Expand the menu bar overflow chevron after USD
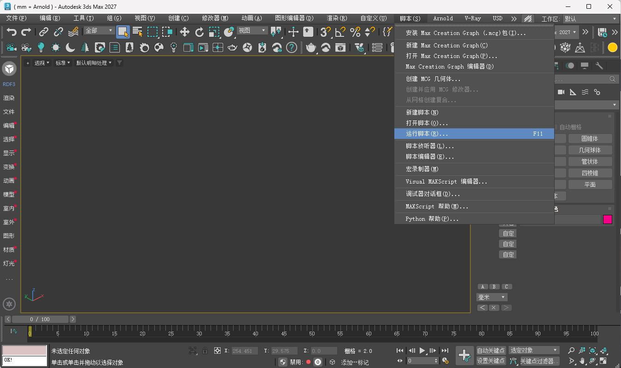 point(514,18)
